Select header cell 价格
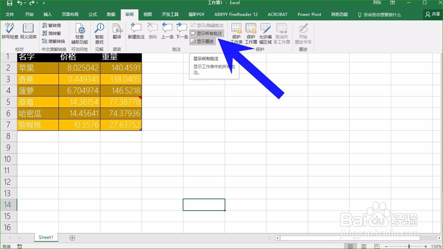This screenshot has height=249, width=443. [x=79, y=57]
